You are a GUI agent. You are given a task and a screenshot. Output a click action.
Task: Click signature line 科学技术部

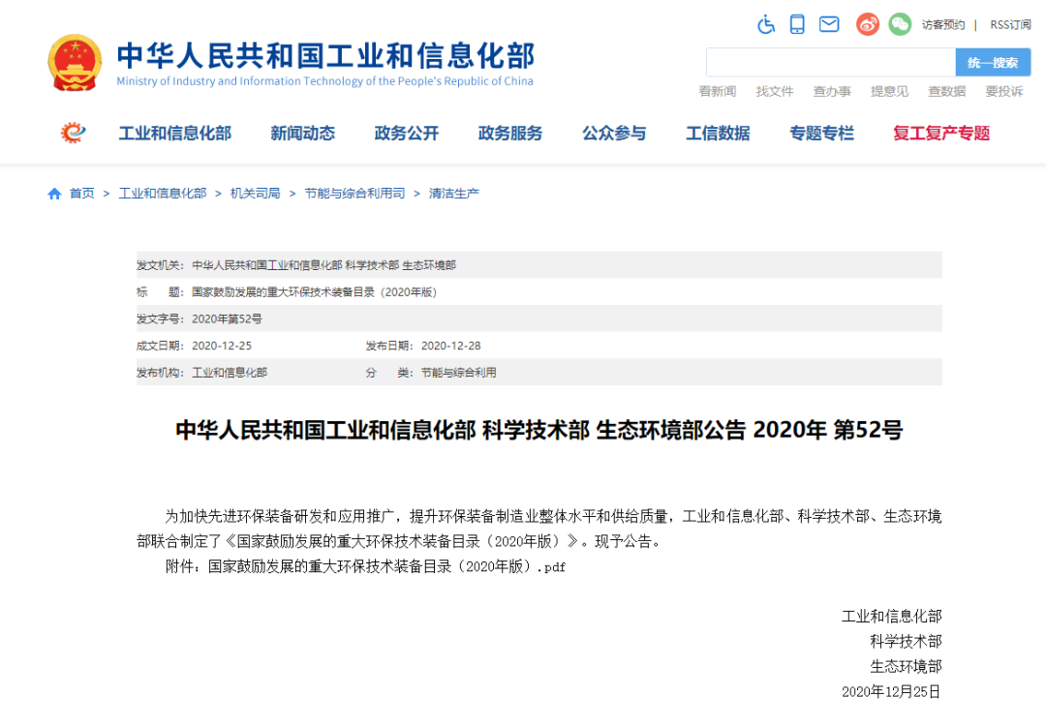[906, 642]
